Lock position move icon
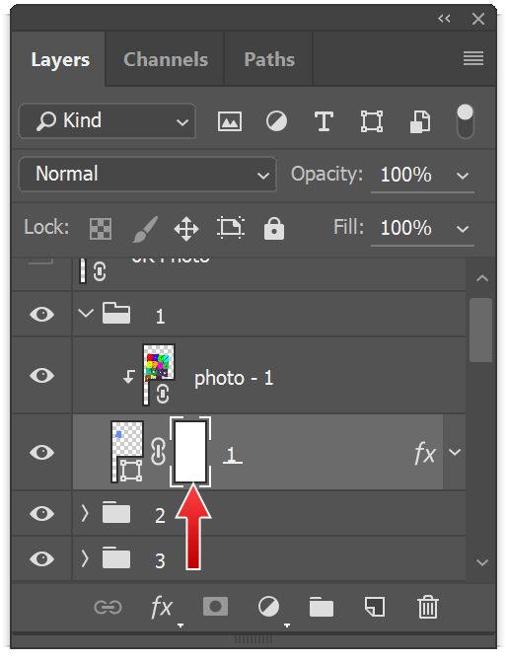The width and height of the screenshot is (507, 663). click(186, 229)
